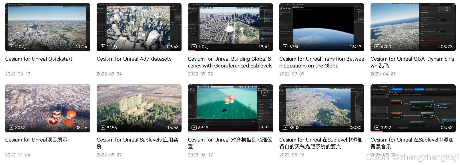The image size is (460, 165).
Task: Open the 添加背景音乐 blueprint video thumbnail
Action: point(413,108)
